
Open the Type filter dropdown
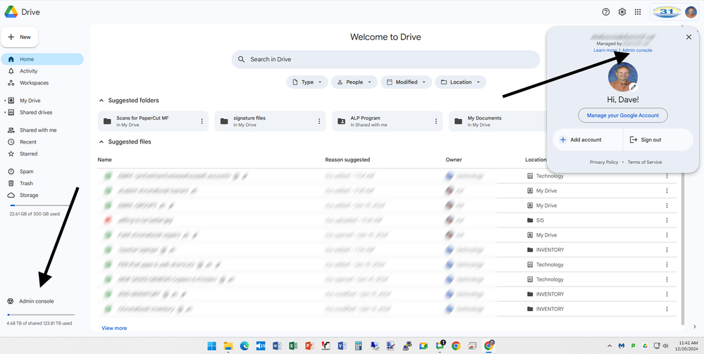coord(307,82)
